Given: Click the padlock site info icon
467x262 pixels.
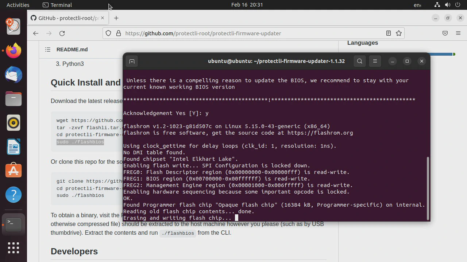Looking at the screenshot, I should [118, 33].
